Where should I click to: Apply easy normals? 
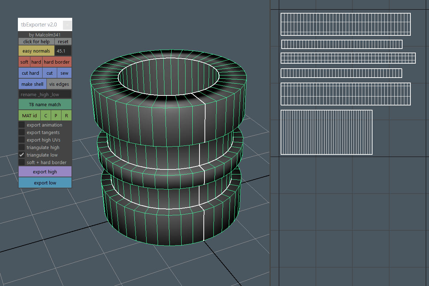click(x=36, y=51)
